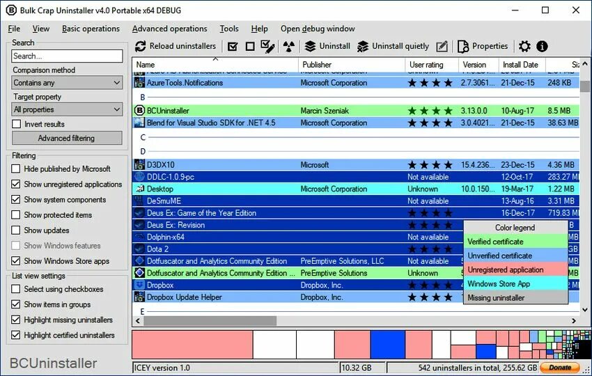Click the vertical scrollbar down arrow

(585, 311)
